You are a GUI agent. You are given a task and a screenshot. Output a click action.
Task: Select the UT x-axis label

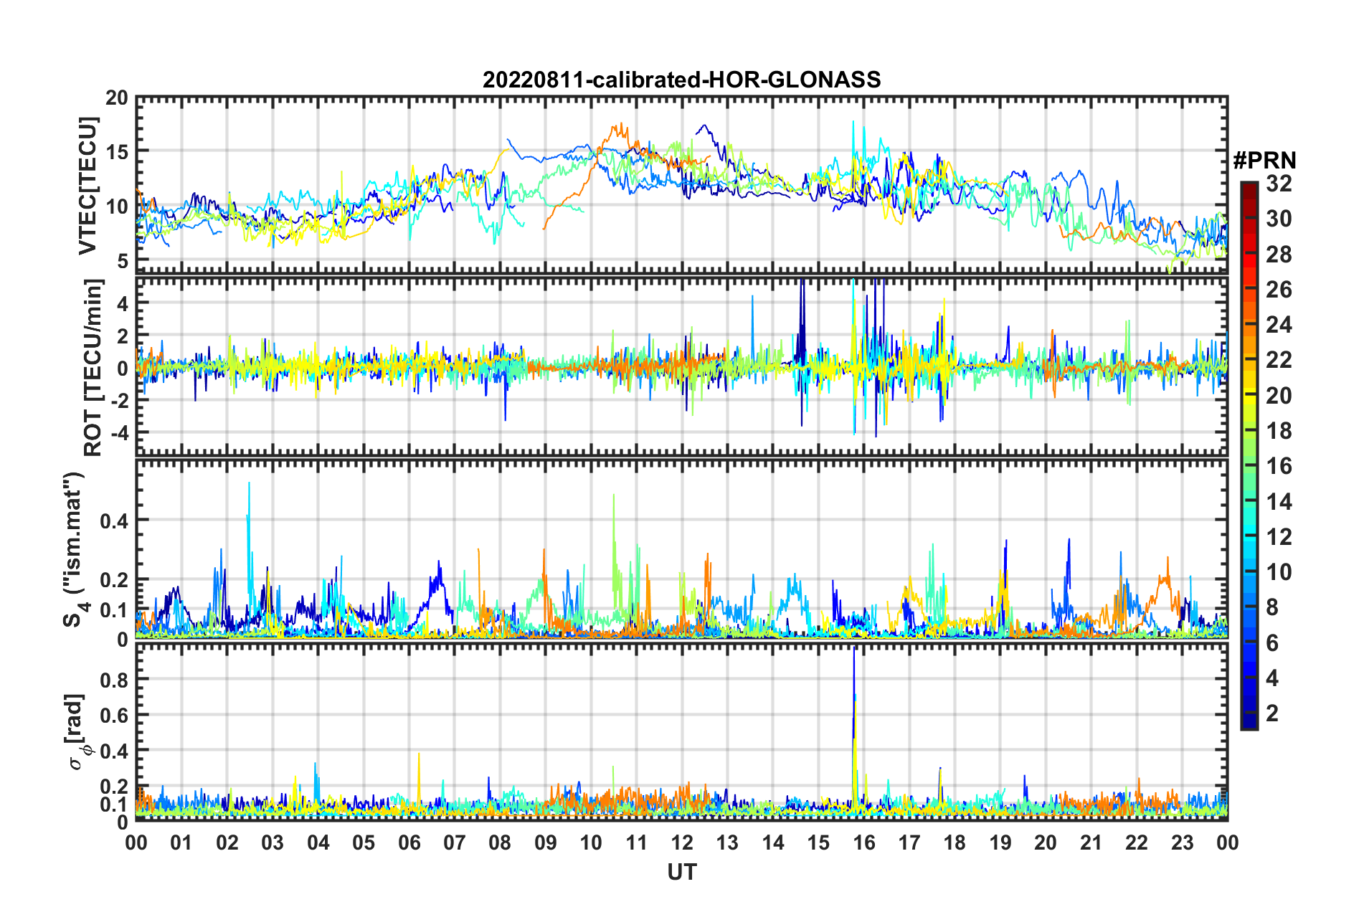(681, 872)
